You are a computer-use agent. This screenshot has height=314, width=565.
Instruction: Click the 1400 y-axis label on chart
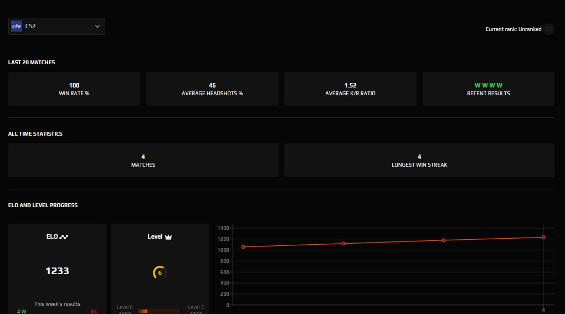tap(223, 228)
